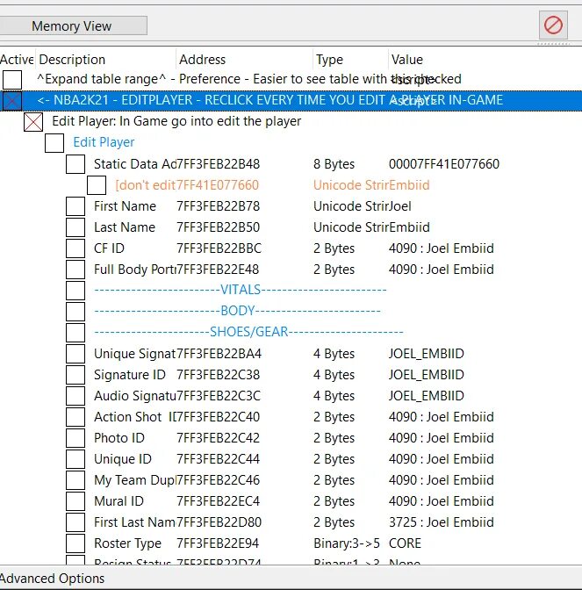Select 'Edit Player: In Game' description text

(x=176, y=121)
